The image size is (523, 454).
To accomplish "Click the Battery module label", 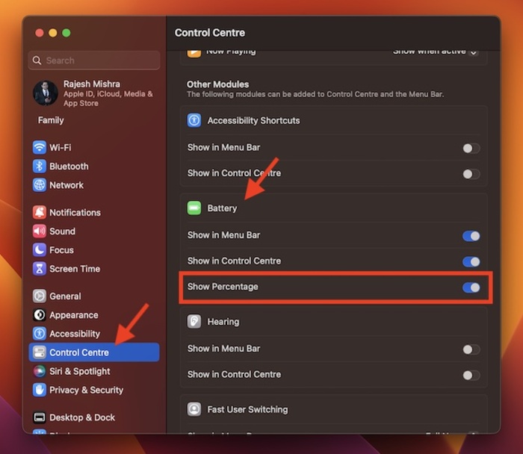I will click(x=222, y=208).
